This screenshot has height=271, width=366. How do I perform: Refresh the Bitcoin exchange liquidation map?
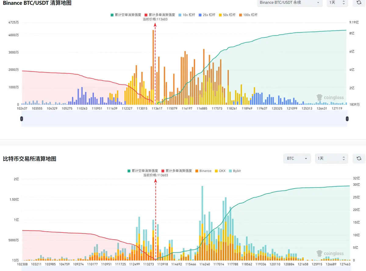[359, 158]
